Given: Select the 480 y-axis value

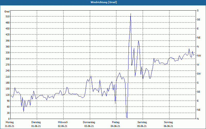Looking at the screenshot, I should coord(7,23).
